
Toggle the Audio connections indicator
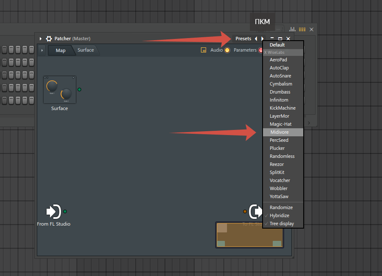(227, 50)
